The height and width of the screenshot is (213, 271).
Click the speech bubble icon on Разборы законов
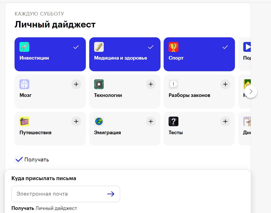tap(173, 84)
